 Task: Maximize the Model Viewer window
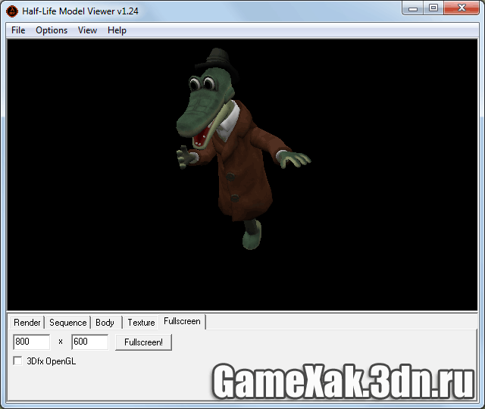click(x=433, y=8)
